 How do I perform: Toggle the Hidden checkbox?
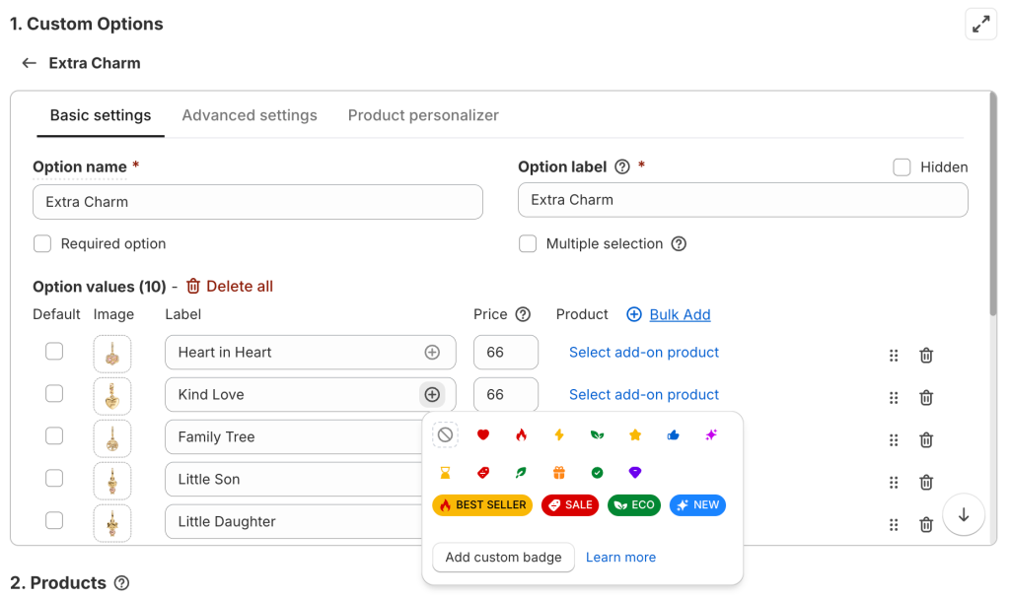(x=902, y=167)
